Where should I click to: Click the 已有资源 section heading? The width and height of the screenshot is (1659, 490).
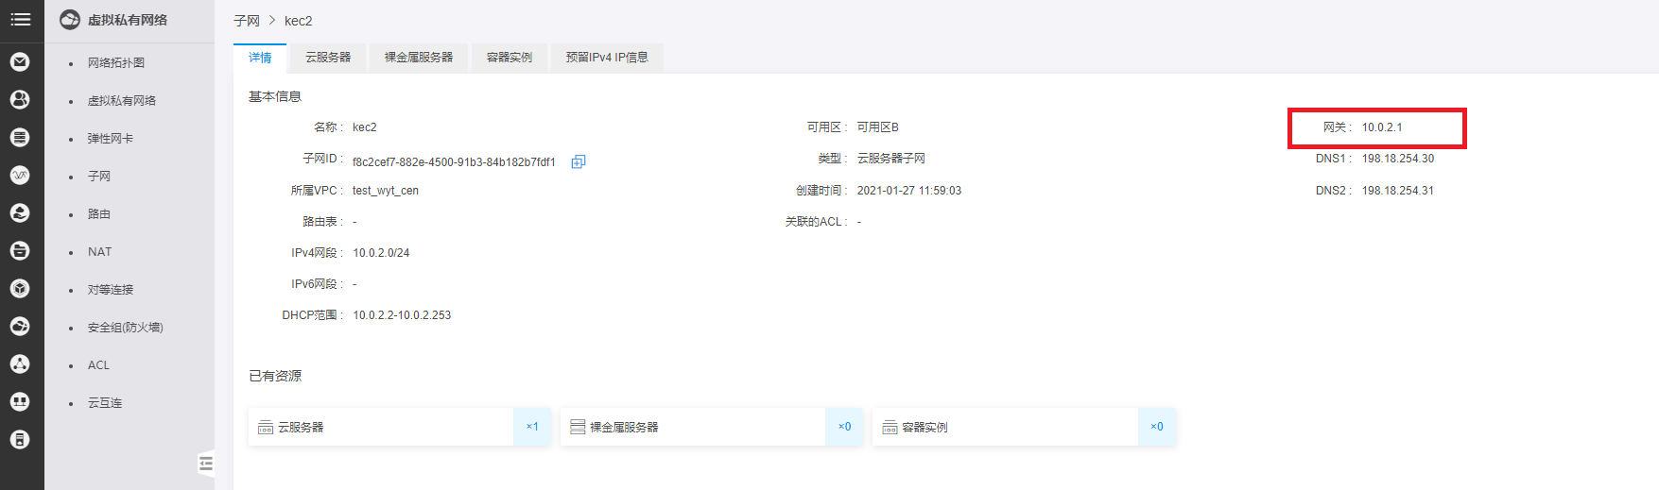pos(275,376)
